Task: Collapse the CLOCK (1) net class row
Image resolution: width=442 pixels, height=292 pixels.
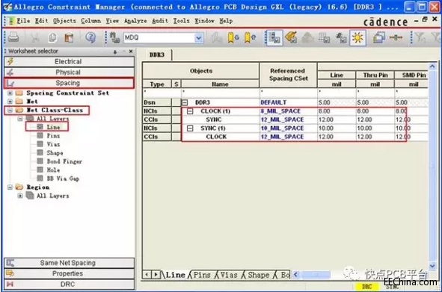Action: click(x=190, y=111)
